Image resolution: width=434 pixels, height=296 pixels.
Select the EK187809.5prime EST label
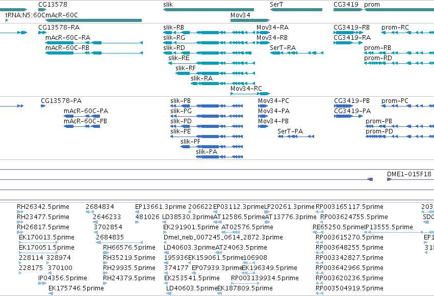(245, 288)
